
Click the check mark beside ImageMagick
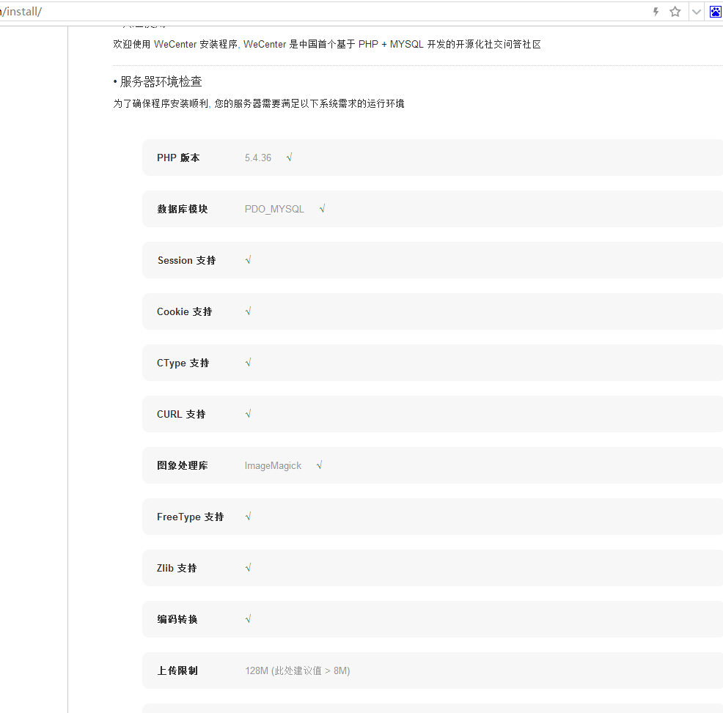[320, 465]
